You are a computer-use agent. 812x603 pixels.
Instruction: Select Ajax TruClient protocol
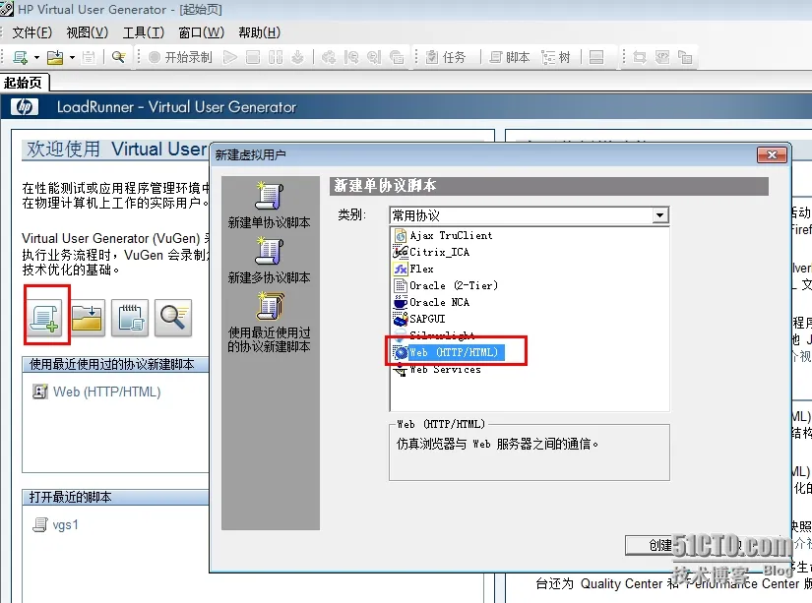443,235
